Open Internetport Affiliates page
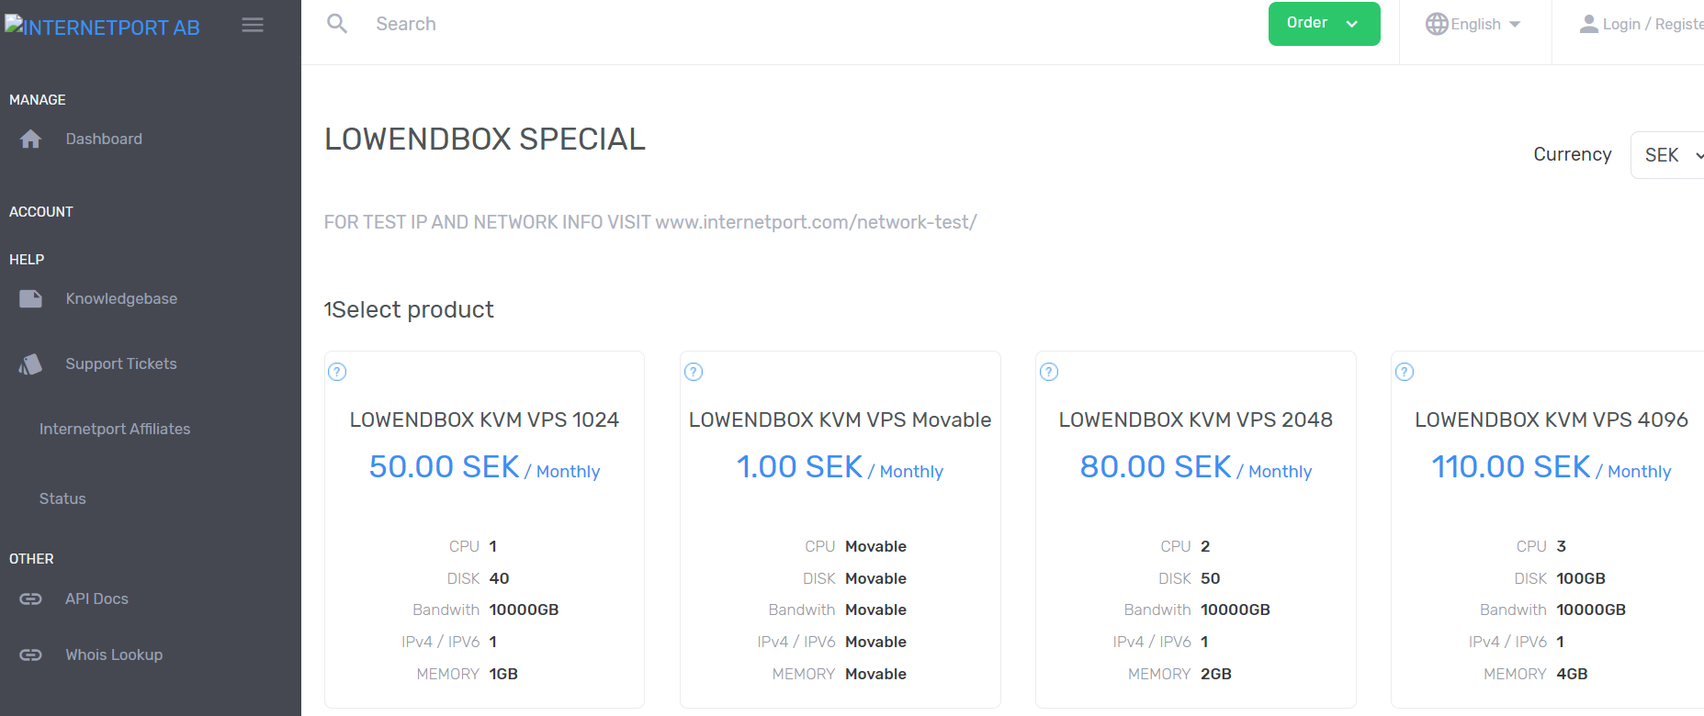 [x=115, y=429]
